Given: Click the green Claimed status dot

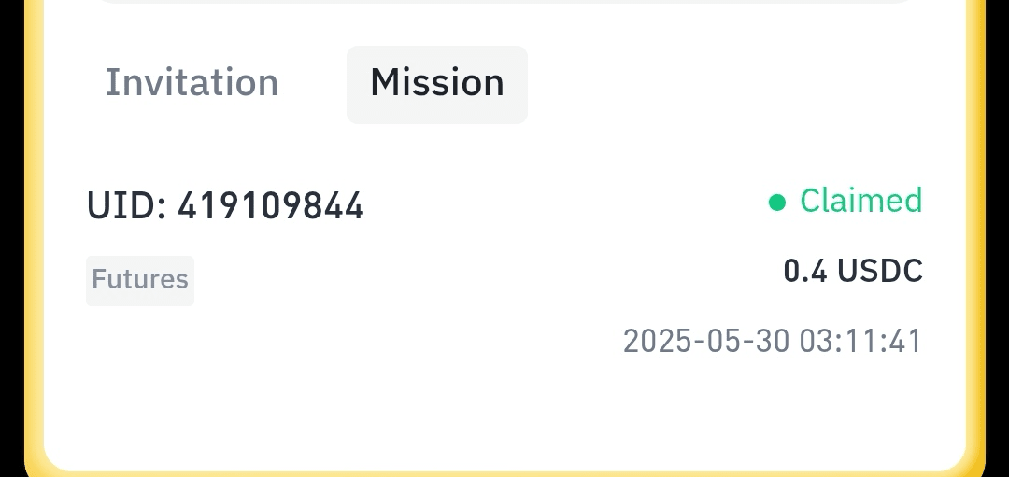Looking at the screenshot, I should (x=777, y=203).
